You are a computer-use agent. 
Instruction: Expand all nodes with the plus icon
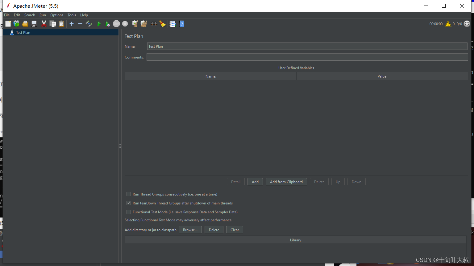(72, 24)
